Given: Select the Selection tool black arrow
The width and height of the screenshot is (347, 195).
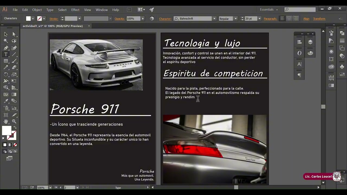Looking at the screenshot, I should tap(6, 34).
